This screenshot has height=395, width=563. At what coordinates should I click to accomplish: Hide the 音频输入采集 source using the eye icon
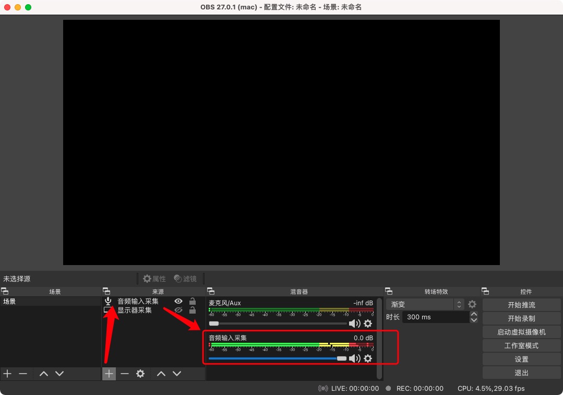click(x=178, y=301)
